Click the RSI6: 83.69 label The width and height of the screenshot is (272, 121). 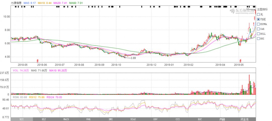(x=20, y=97)
